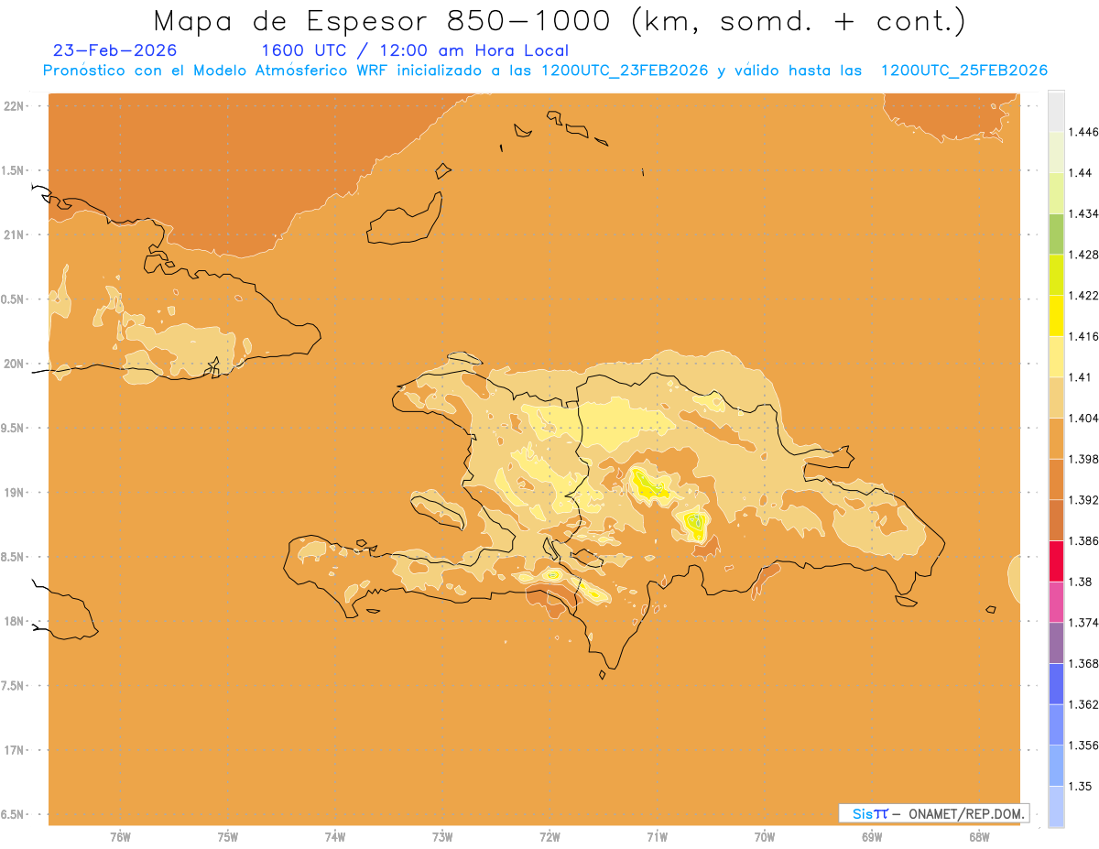This screenshot has height=849, width=1099.
Task: Pick the bright yellow swatch between 1.422 and 1.416
Action: tap(1056, 315)
